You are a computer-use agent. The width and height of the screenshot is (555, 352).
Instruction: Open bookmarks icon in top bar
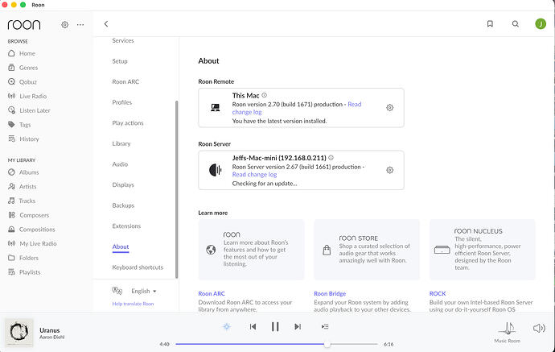pos(490,23)
